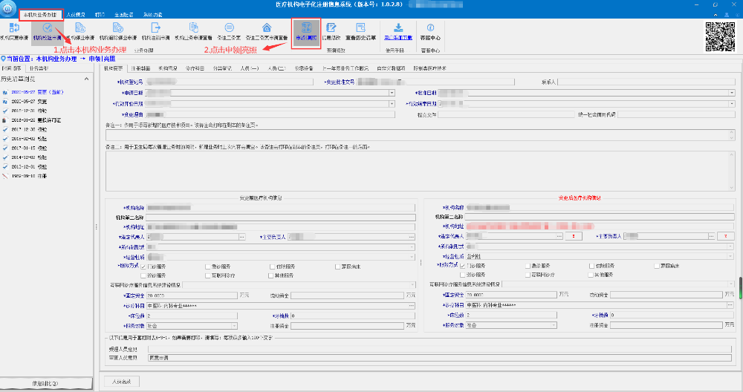Open the 客服中心 info icon

point(430,31)
